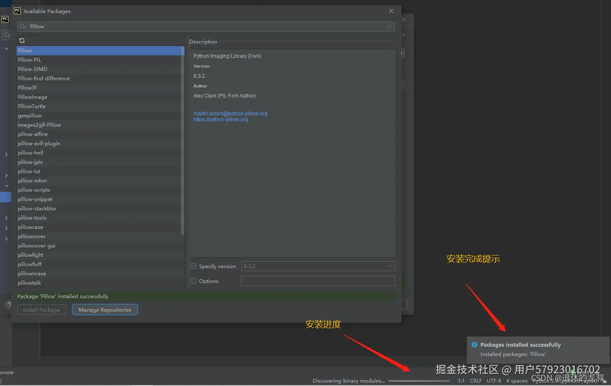Clear the Pillow search text with the x icon
The width and height of the screenshot is (611, 386).
(x=389, y=27)
